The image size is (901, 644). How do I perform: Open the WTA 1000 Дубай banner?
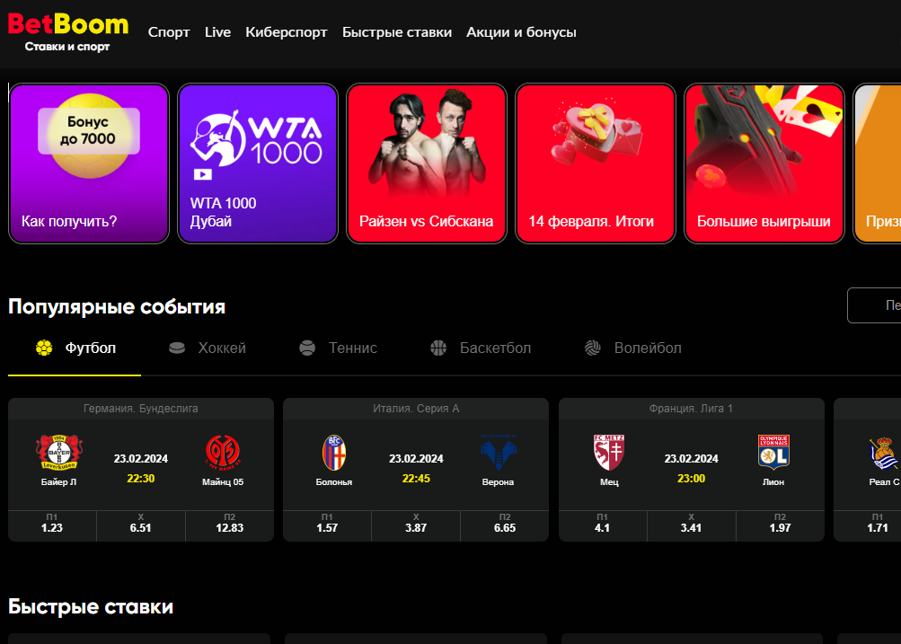click(x=258, y=163)
